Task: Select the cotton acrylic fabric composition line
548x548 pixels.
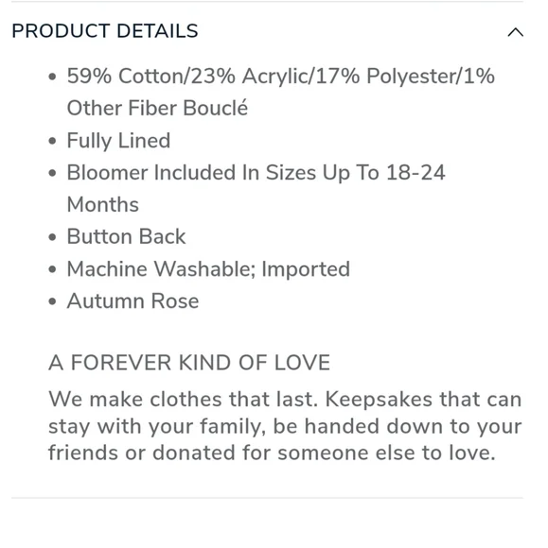Action: click(x=280, y=76)
